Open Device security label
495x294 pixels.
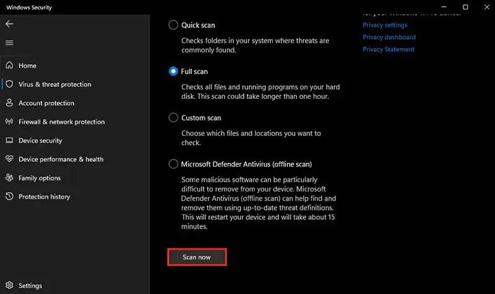coord(40,141)
